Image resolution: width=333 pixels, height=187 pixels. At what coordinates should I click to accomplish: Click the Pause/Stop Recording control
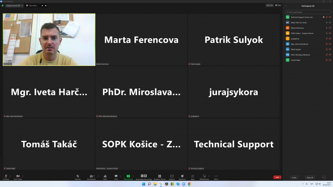(x=144, y=176)
